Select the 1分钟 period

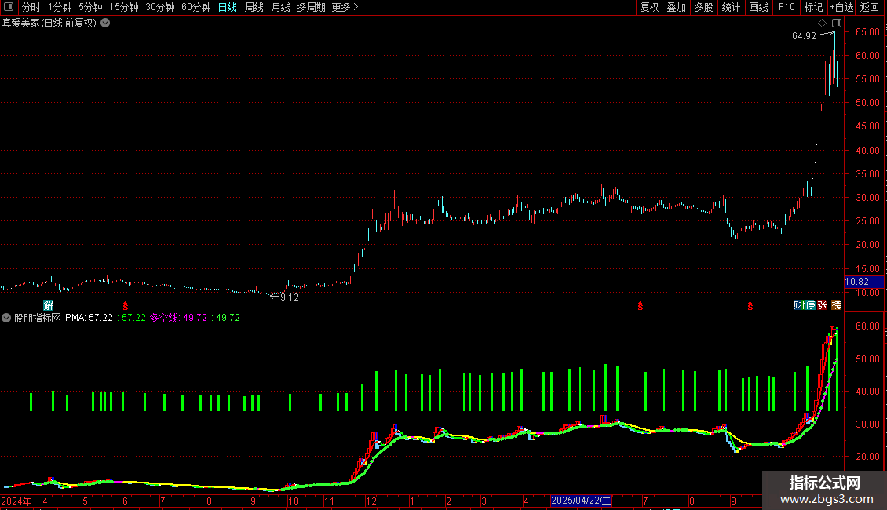point(60,7)
